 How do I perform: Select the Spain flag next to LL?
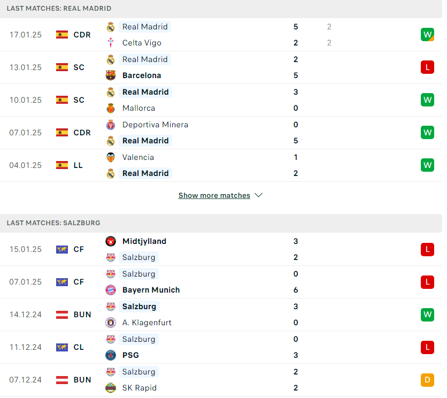[x=62, y=165]
